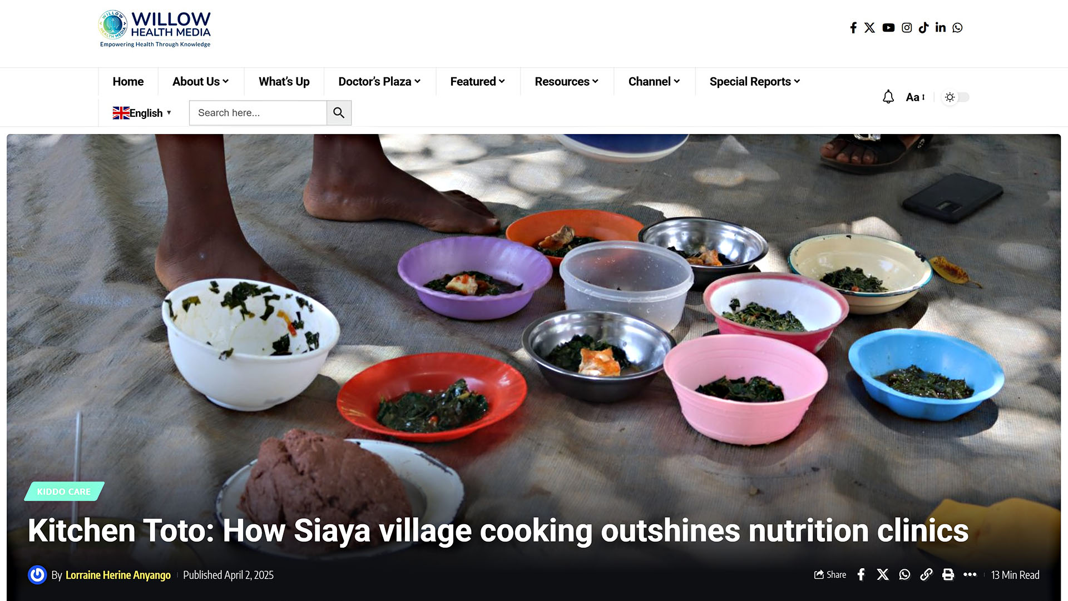The width and height of the screenshot is (1068, 601).
Task: Copy the article link with the chain icon
Action: [926, 575]
